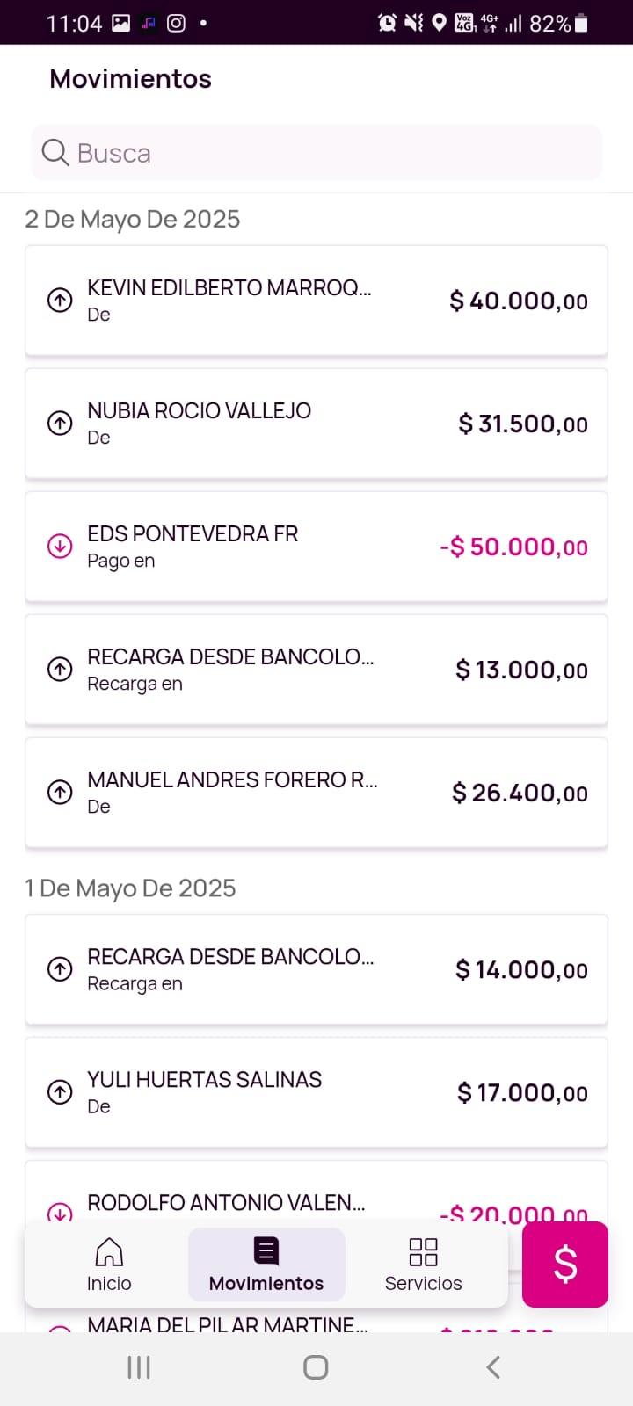Focus the Busca search field
Screen dimensions: 633x1406
334,153
